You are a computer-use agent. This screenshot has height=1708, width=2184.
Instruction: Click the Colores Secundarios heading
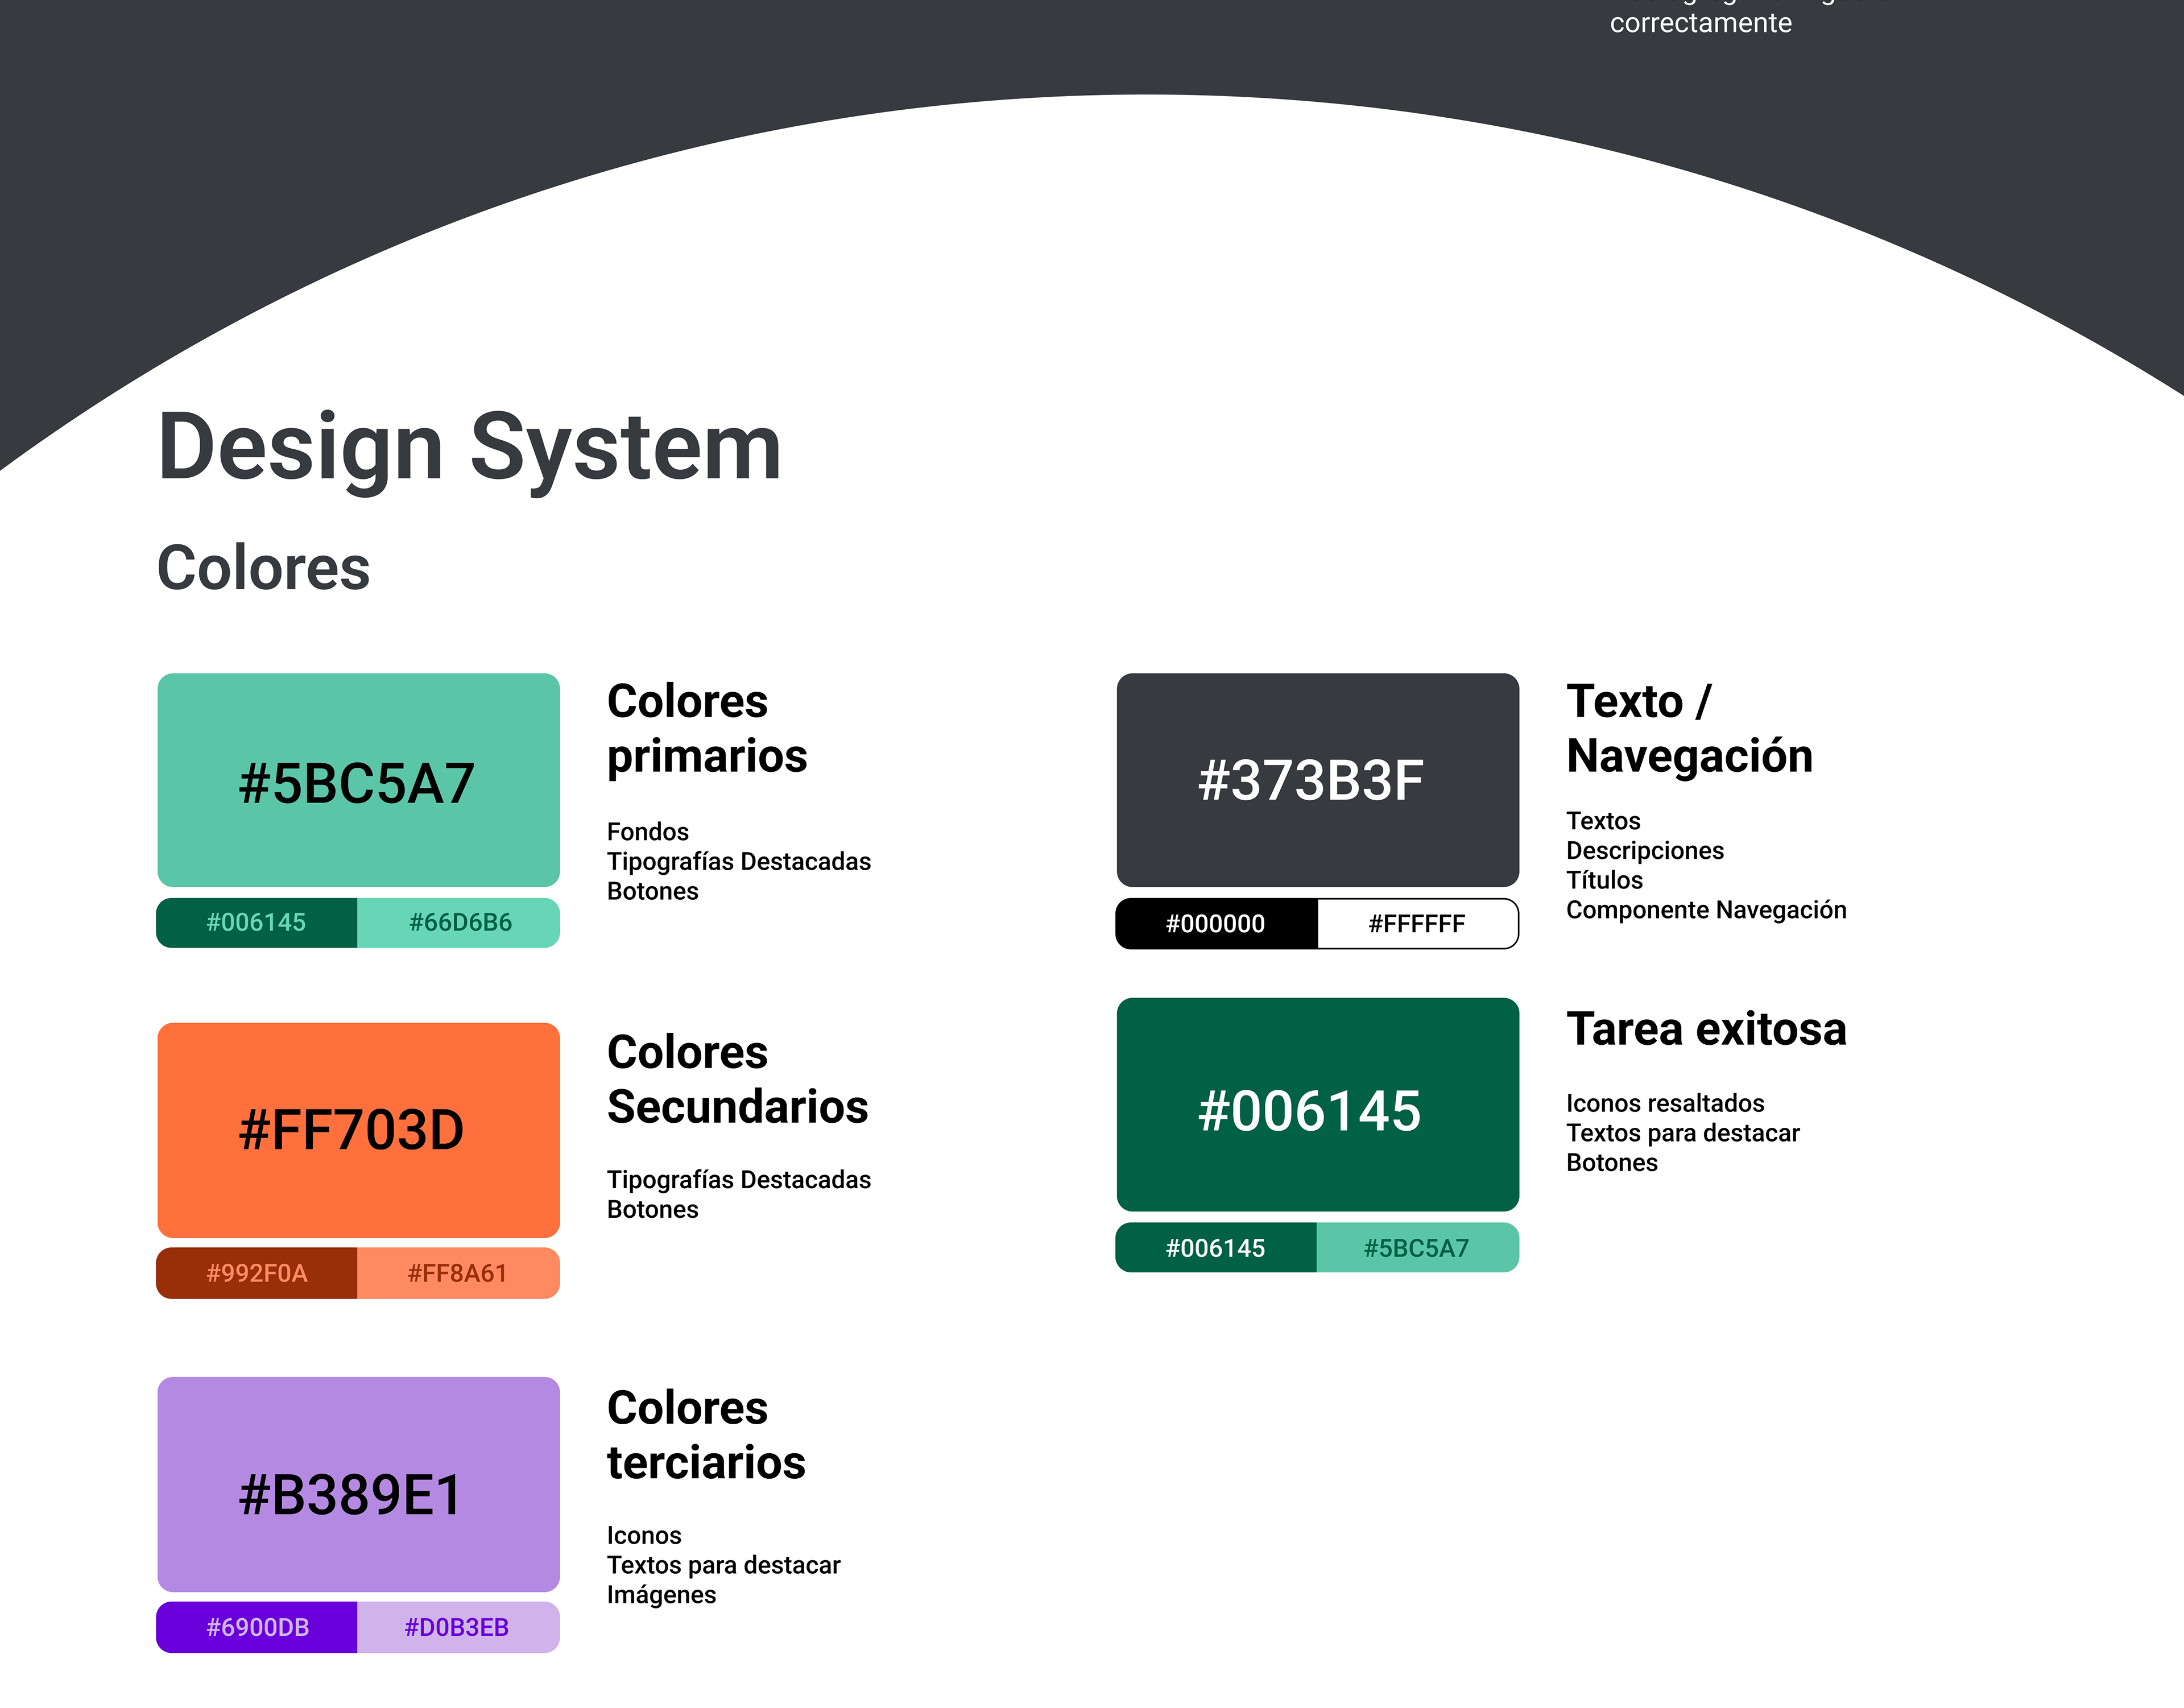pos(737,1079)
